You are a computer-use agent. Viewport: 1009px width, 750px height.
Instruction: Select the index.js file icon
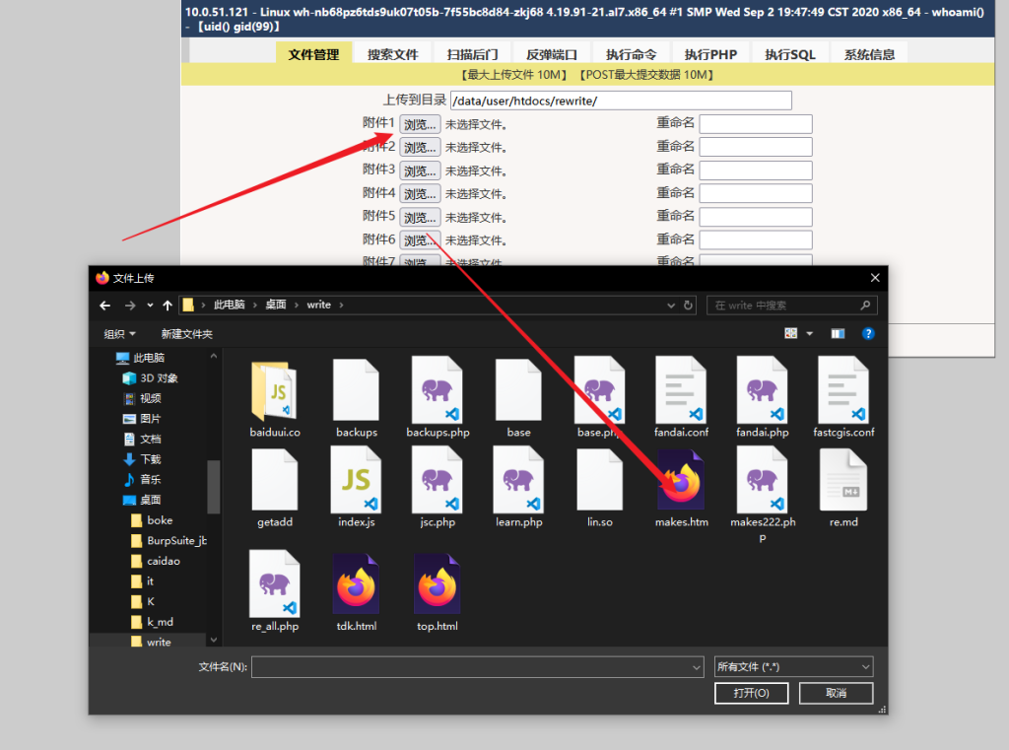(x=356, y=483)
